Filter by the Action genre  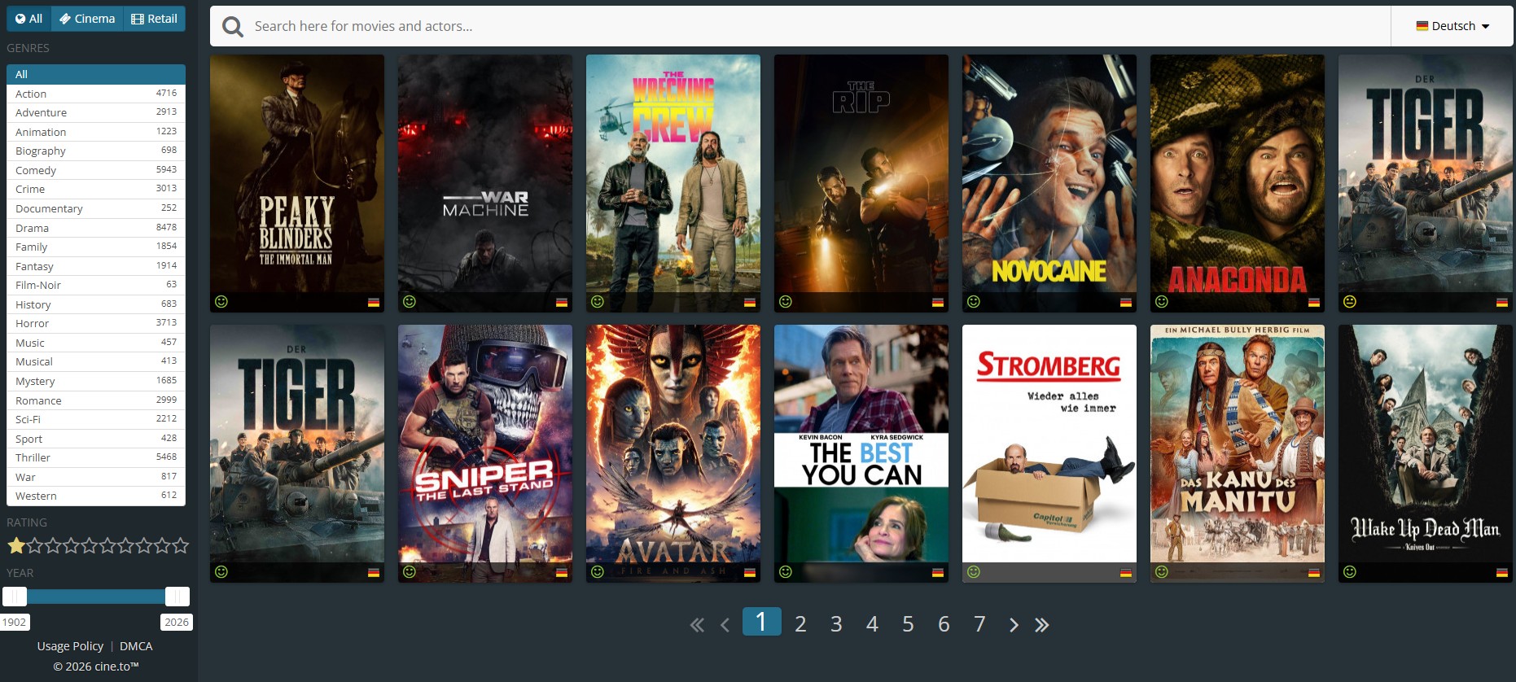(x=96, y=94)
